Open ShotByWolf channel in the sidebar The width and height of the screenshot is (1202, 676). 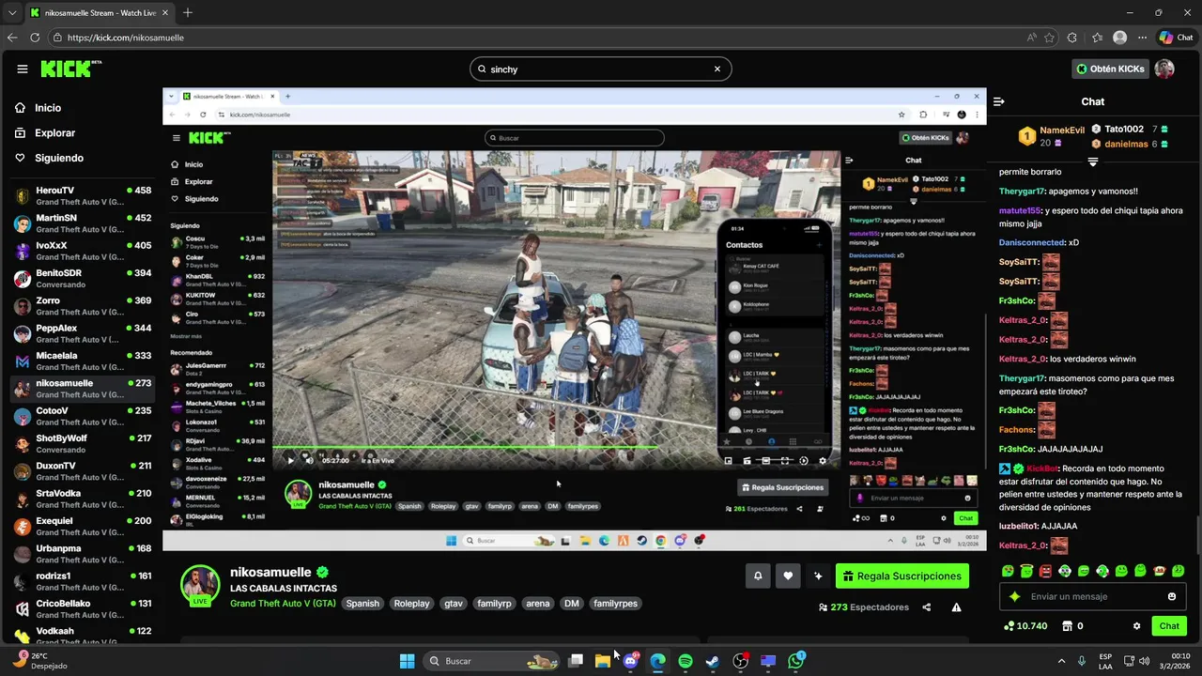(82, 443)
